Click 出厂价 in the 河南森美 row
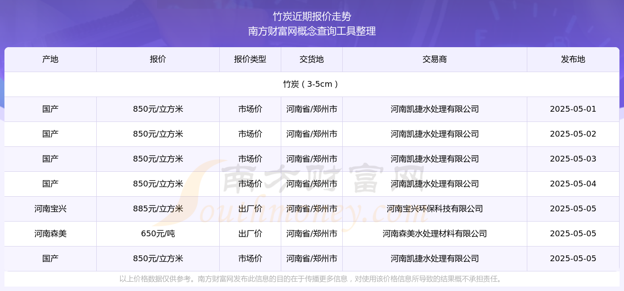 click(x=250, y=234)
